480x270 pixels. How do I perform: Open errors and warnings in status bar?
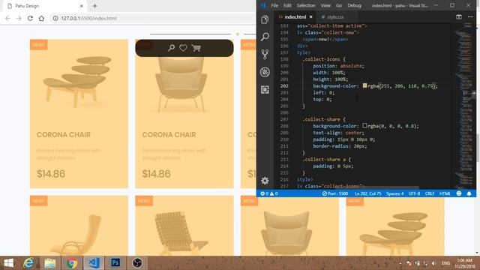[x=269, y=193]
